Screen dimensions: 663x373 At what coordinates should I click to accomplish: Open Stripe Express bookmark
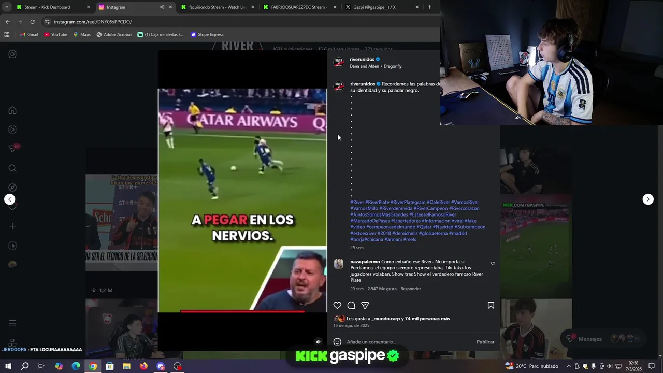(207, 35)
